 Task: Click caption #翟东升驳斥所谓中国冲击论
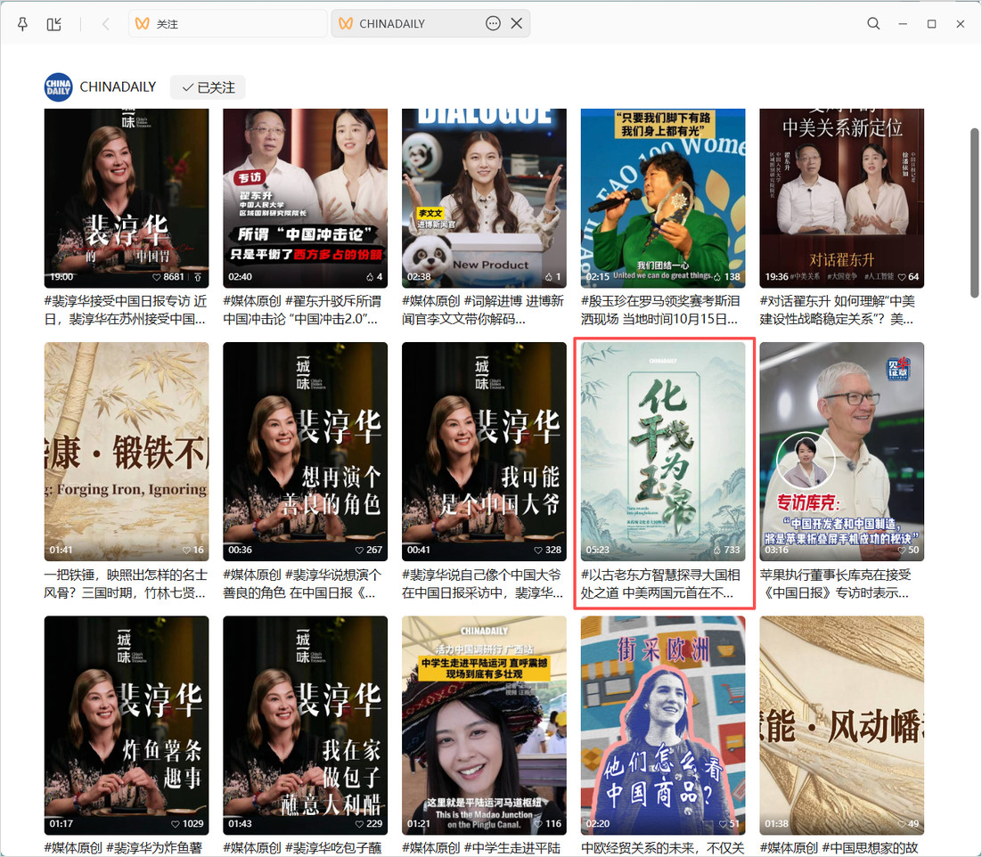[302, 310]
